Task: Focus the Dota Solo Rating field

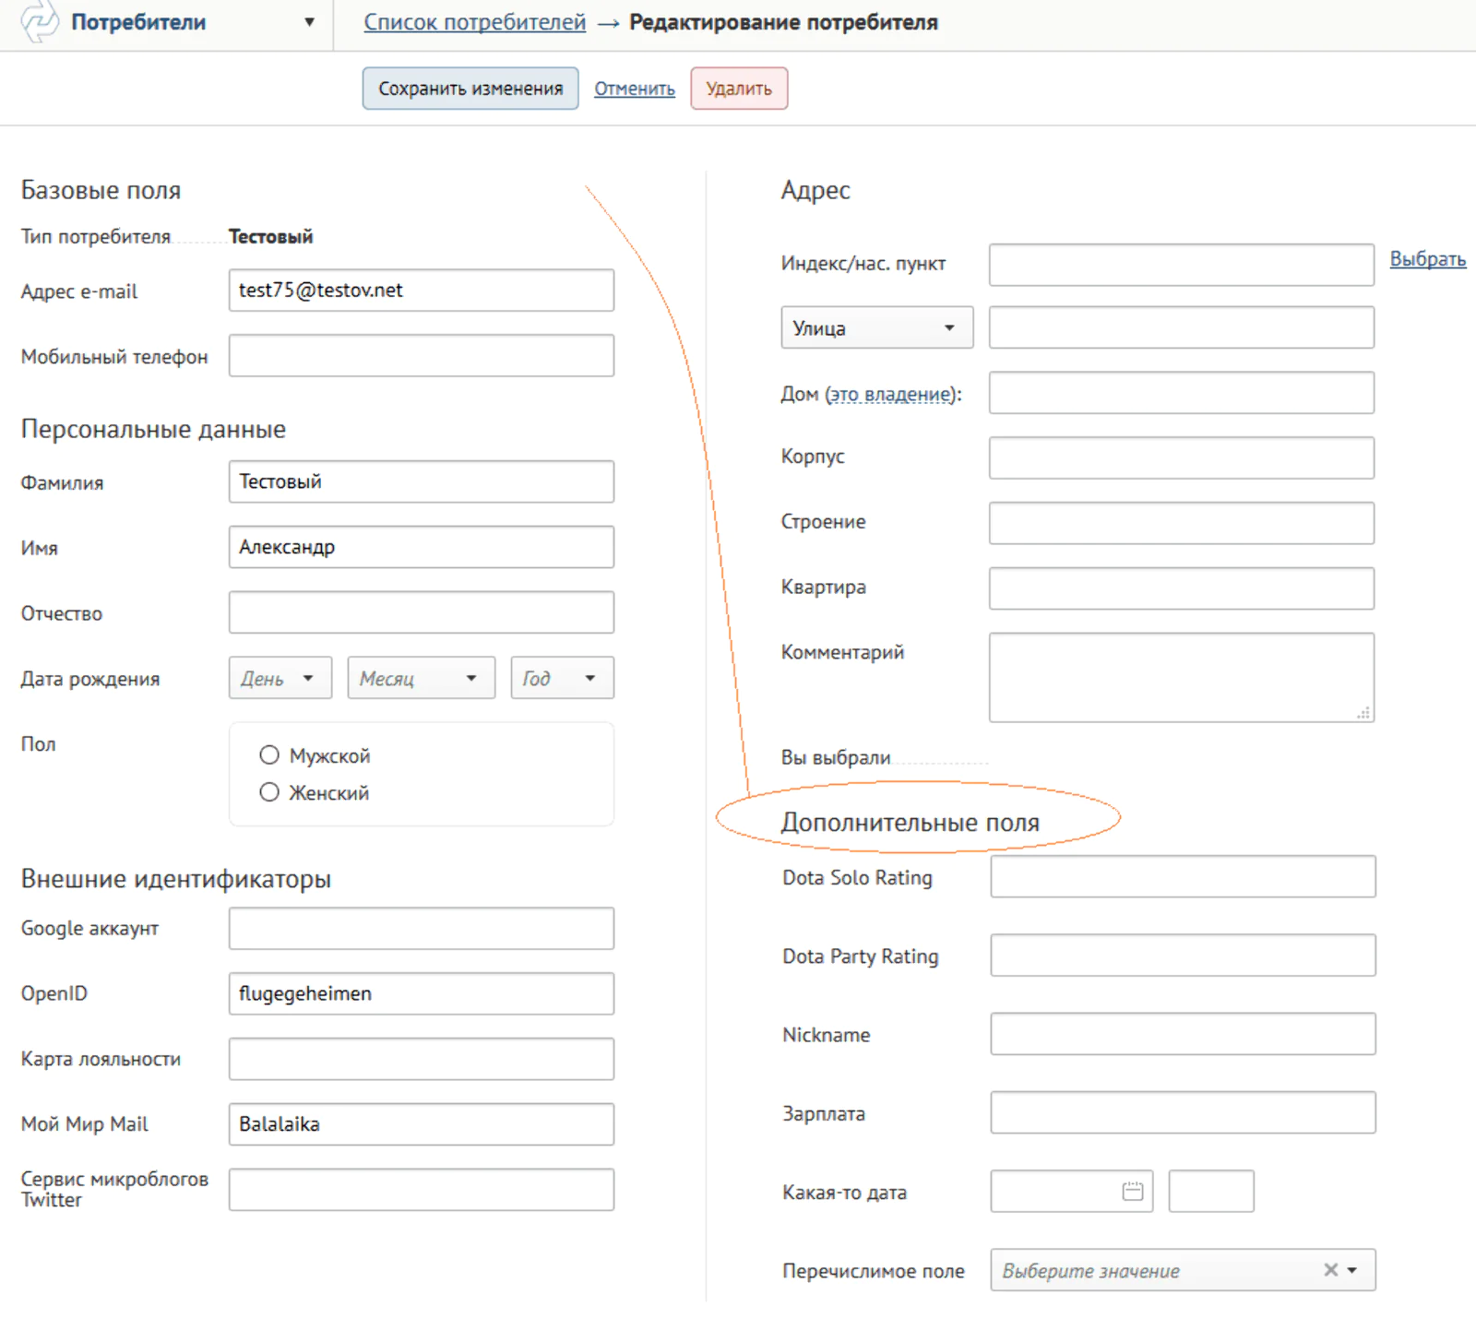Action: (1184, 877)
